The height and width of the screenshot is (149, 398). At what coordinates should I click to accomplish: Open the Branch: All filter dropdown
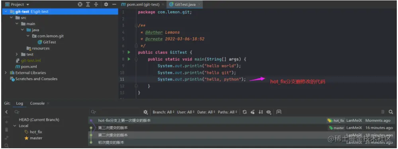(x=163, y=112)
